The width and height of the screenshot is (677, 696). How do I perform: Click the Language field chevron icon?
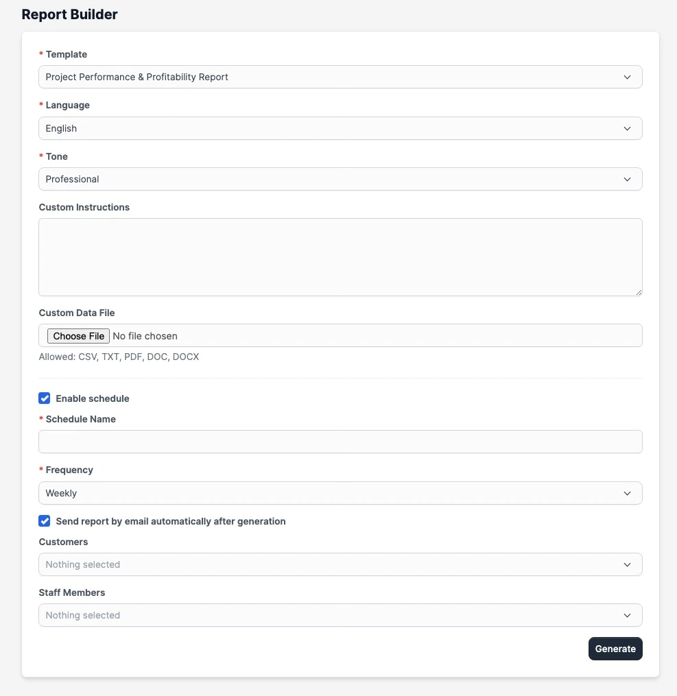tap(627, 128)
